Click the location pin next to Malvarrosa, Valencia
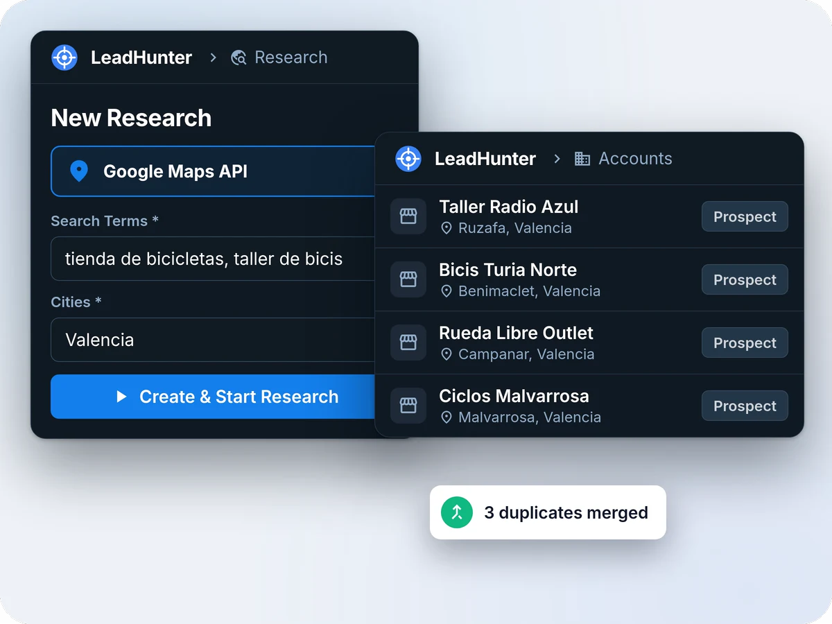Screen dimensions: 832x624 pyautogui.click(x=447, y=417)
